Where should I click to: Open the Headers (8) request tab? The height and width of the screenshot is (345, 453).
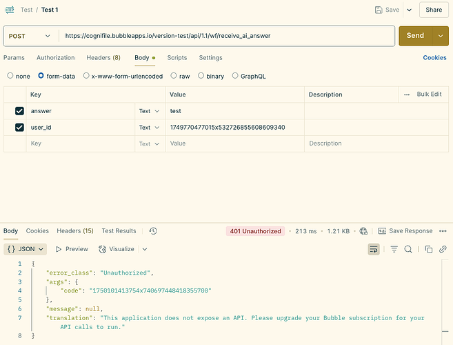coord(103,57)
